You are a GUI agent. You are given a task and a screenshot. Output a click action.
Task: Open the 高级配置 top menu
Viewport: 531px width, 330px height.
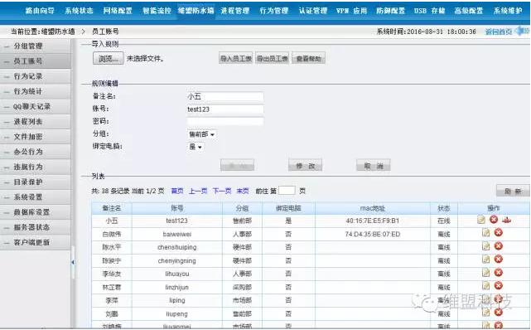[469, 11]
